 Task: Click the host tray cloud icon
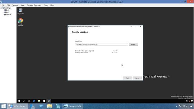click(x=191, y=106)
